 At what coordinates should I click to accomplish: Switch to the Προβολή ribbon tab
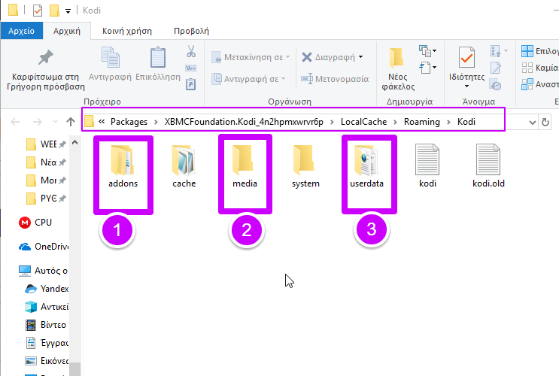[x=191, y=31]
